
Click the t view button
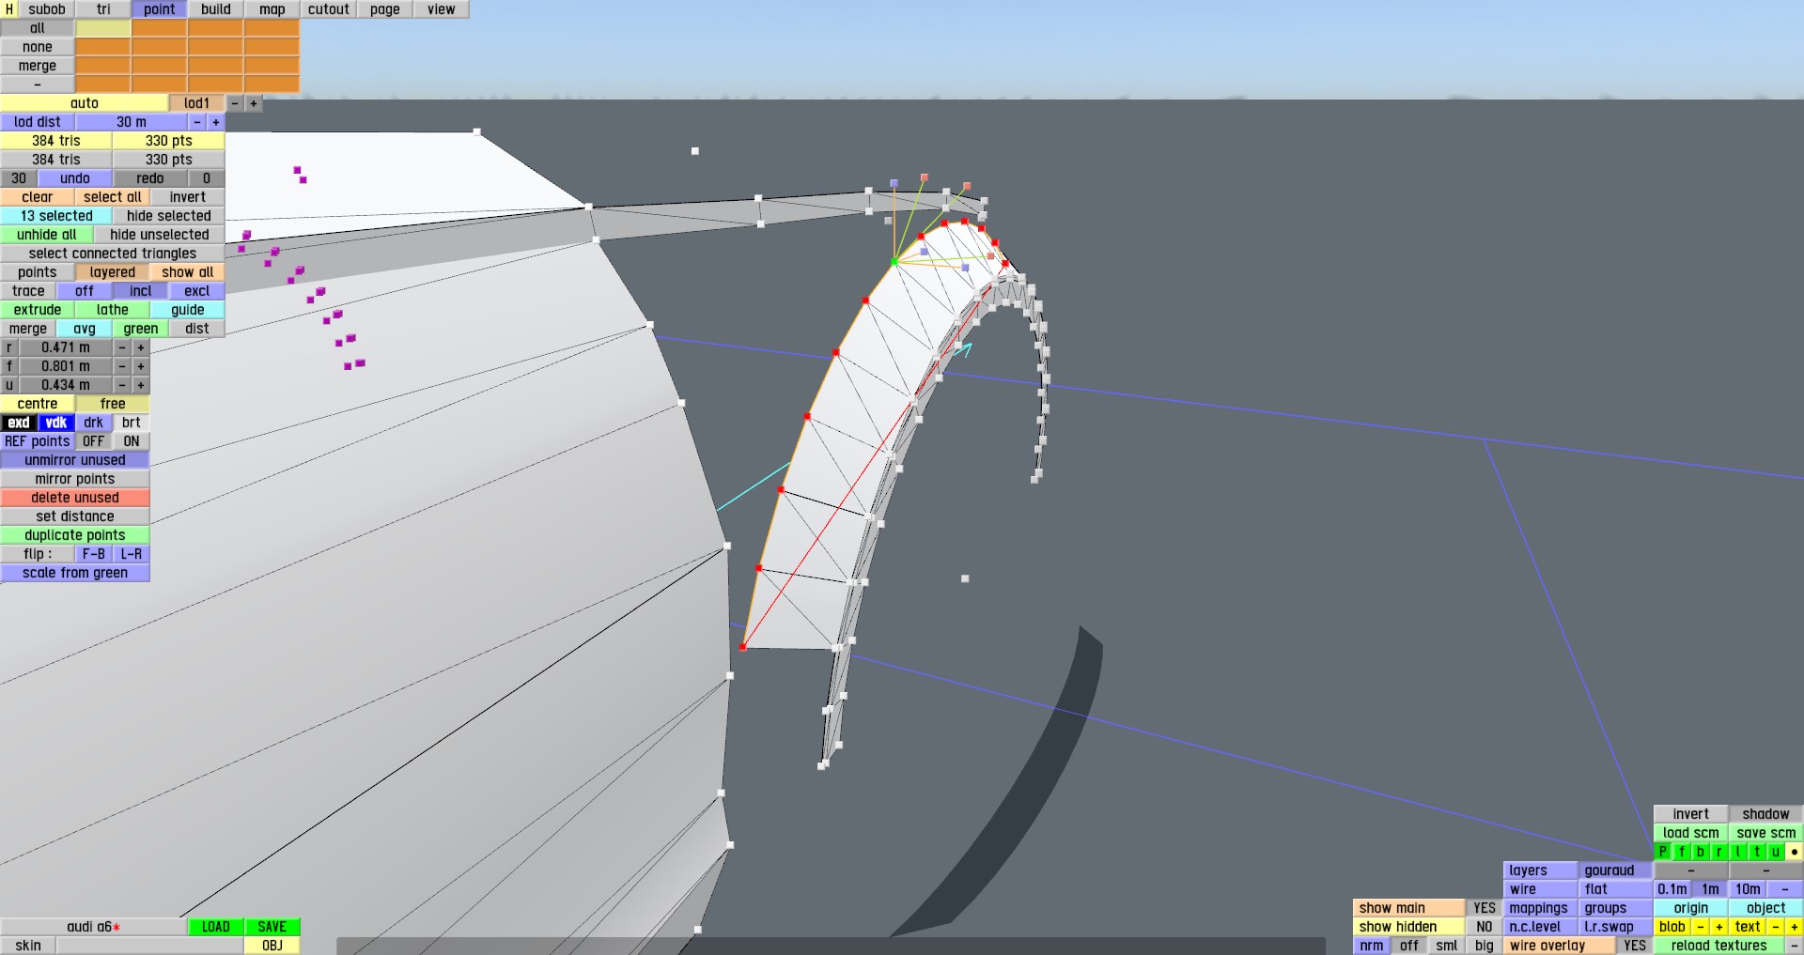(x=1757, y=852)
